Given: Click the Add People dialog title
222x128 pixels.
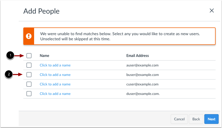Looking at the screenshot, I should pos(41,11).
